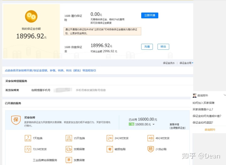Open 保证金如何退回? help question
Viewport: 226px width, 165px height.
tap(203, 122)
